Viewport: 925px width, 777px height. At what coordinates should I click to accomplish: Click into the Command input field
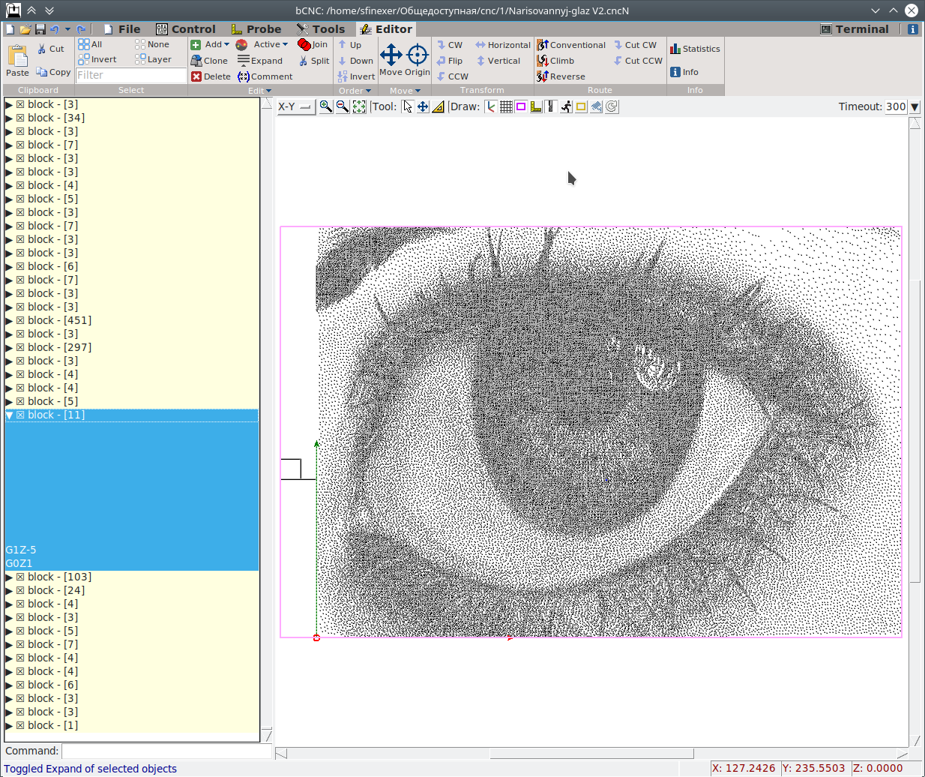pos(166,751)
